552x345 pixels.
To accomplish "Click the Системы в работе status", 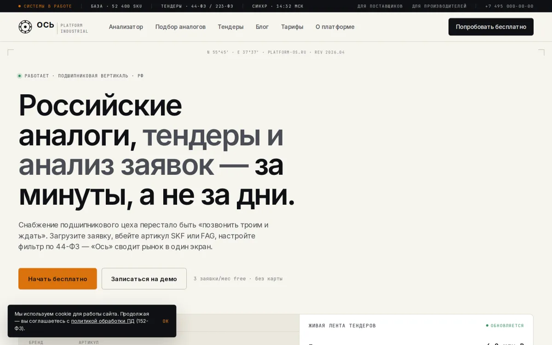I will pyautogui.click(x=45, y=6).
